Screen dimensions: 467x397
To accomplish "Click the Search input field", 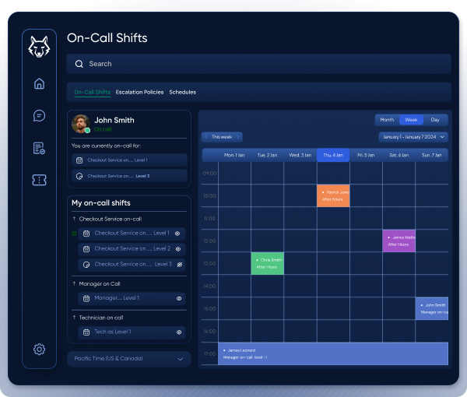I will click(259, 64).
